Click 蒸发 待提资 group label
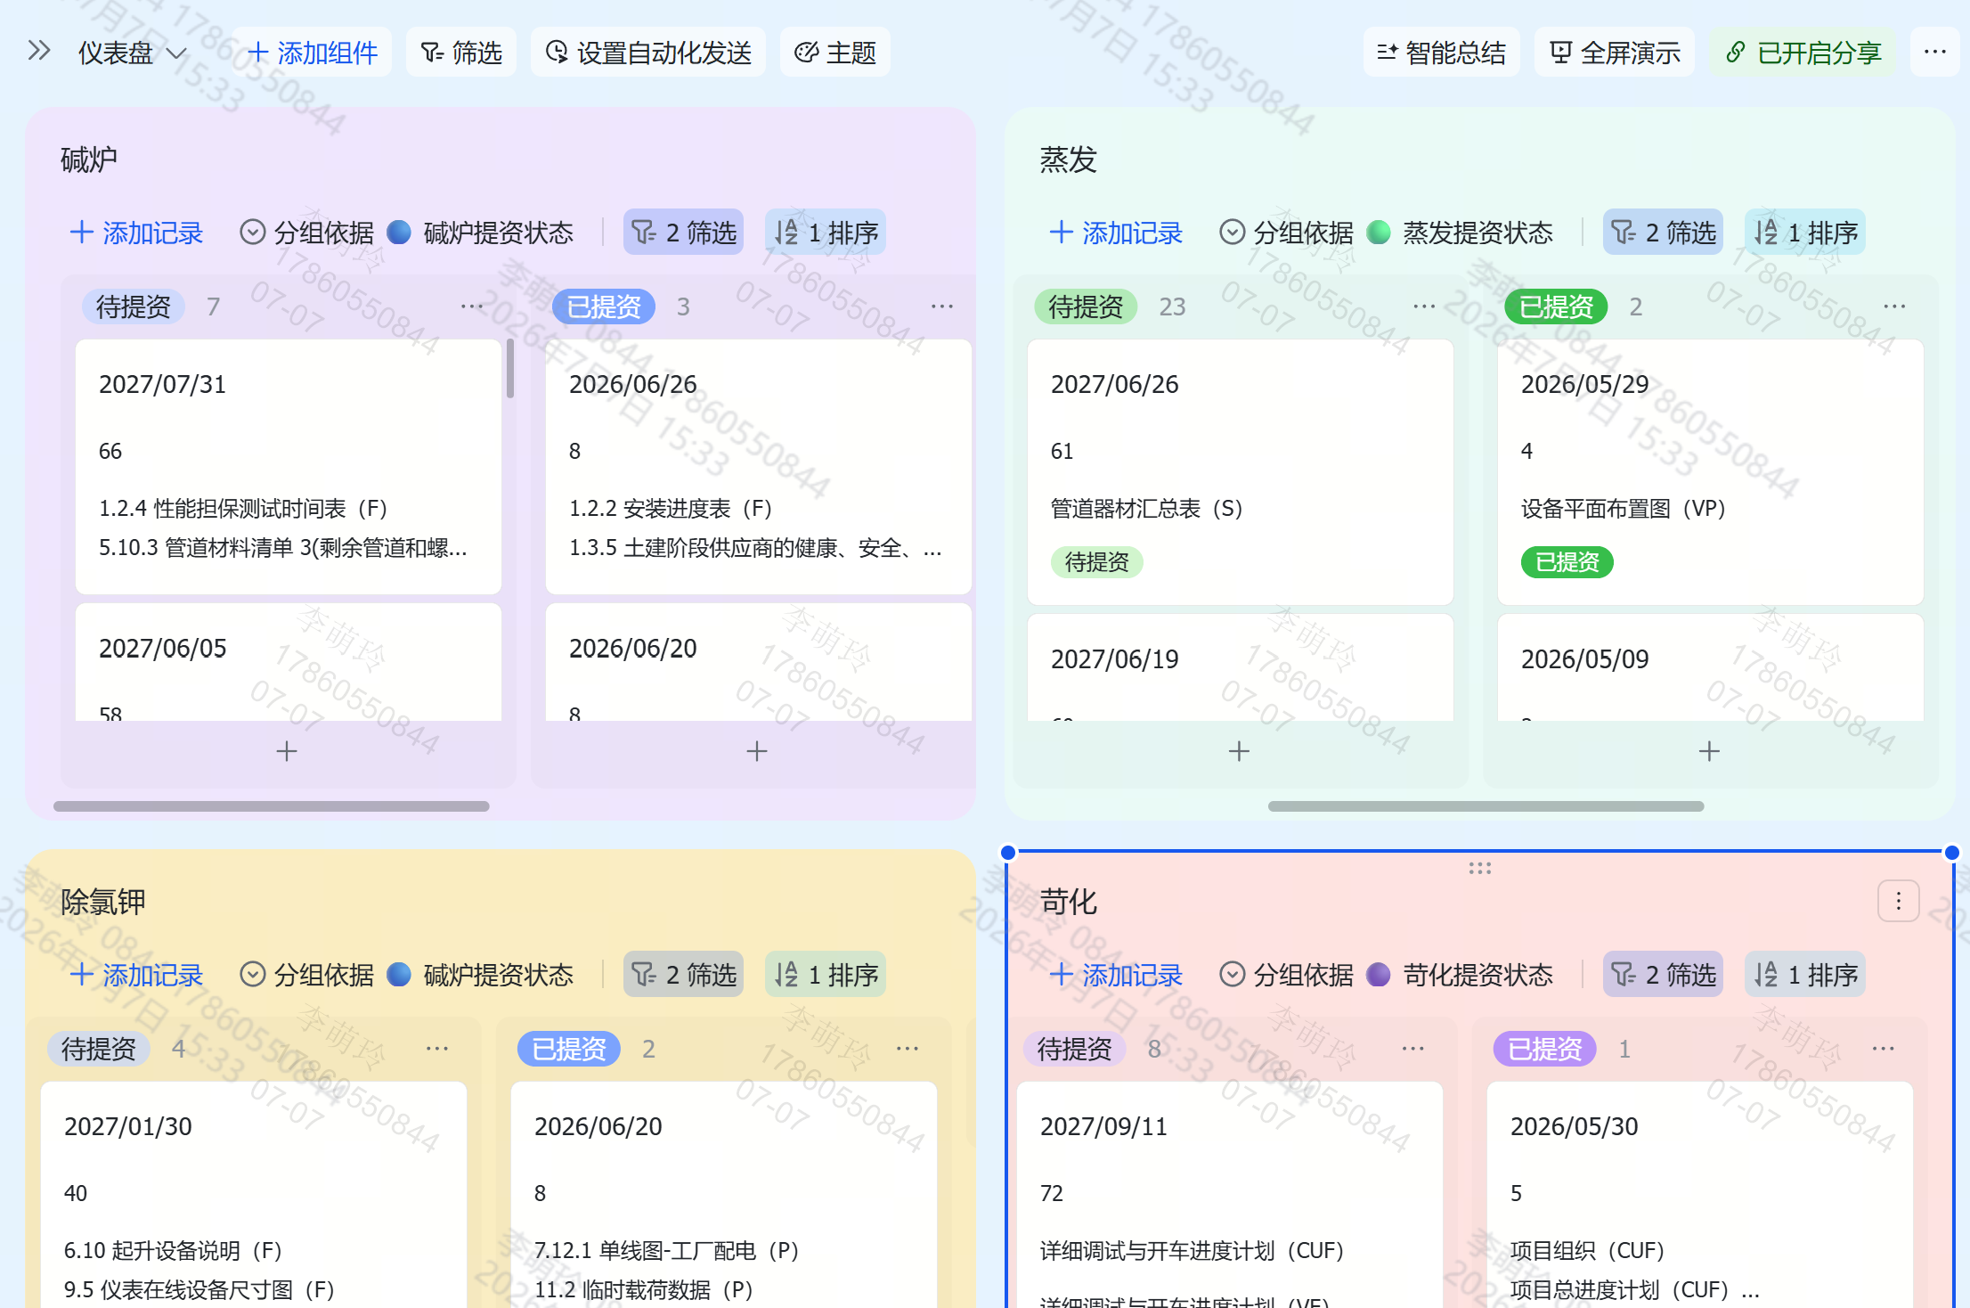The height and width of the screenshot is (1308, 1970). click(1086, 307)
